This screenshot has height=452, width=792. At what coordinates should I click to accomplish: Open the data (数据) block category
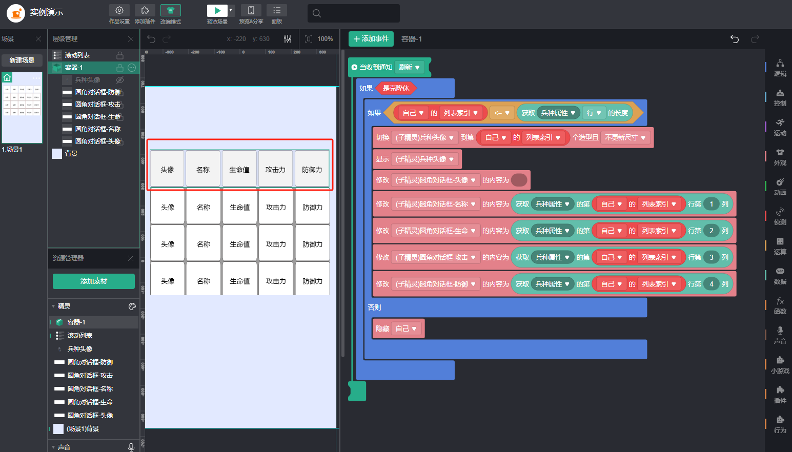(780, 276)
